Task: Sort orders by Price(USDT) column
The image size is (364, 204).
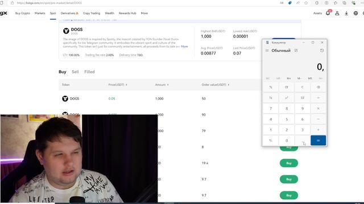Action: pyautogui.click(x=118, y=84)
